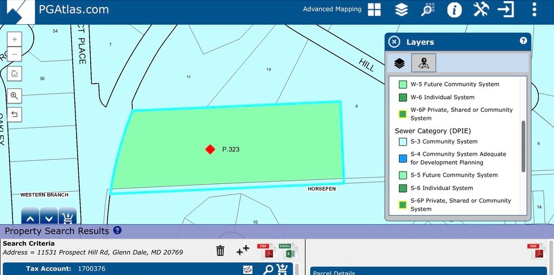The width and height of the screenshot is (554, 275).
Task: Click the Advanced Mapping link
Action: click(x=332, y=9)
